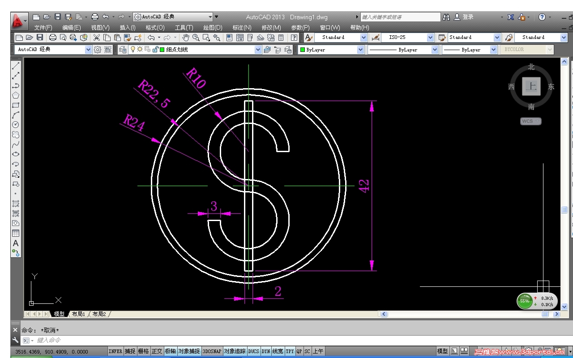This screenshot has height=358, width=573.
Task: Toggle lineweight display (线宽)
Action: [278, 351]
